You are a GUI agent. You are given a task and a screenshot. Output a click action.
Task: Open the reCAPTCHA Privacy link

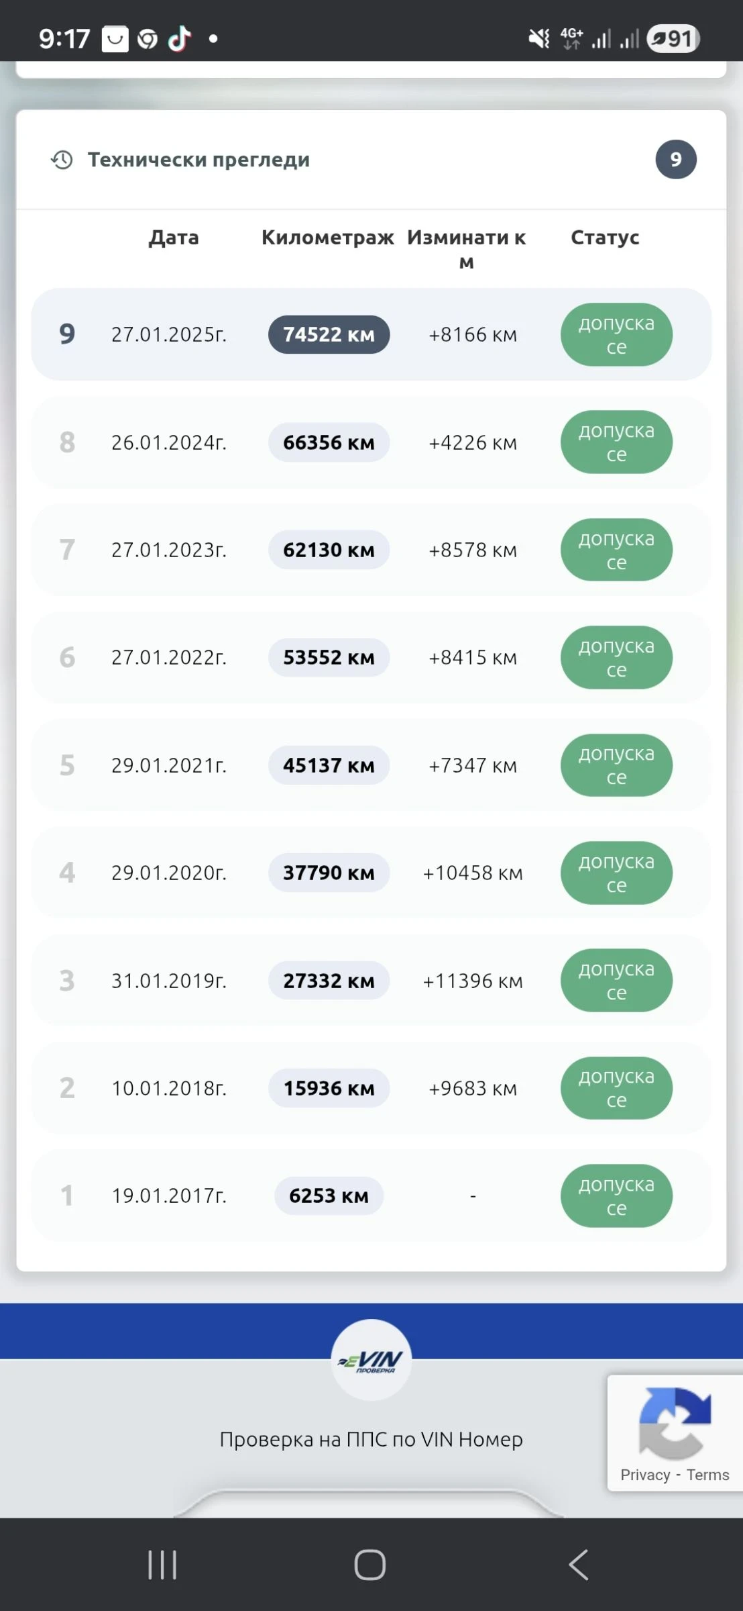[645, 1475]
